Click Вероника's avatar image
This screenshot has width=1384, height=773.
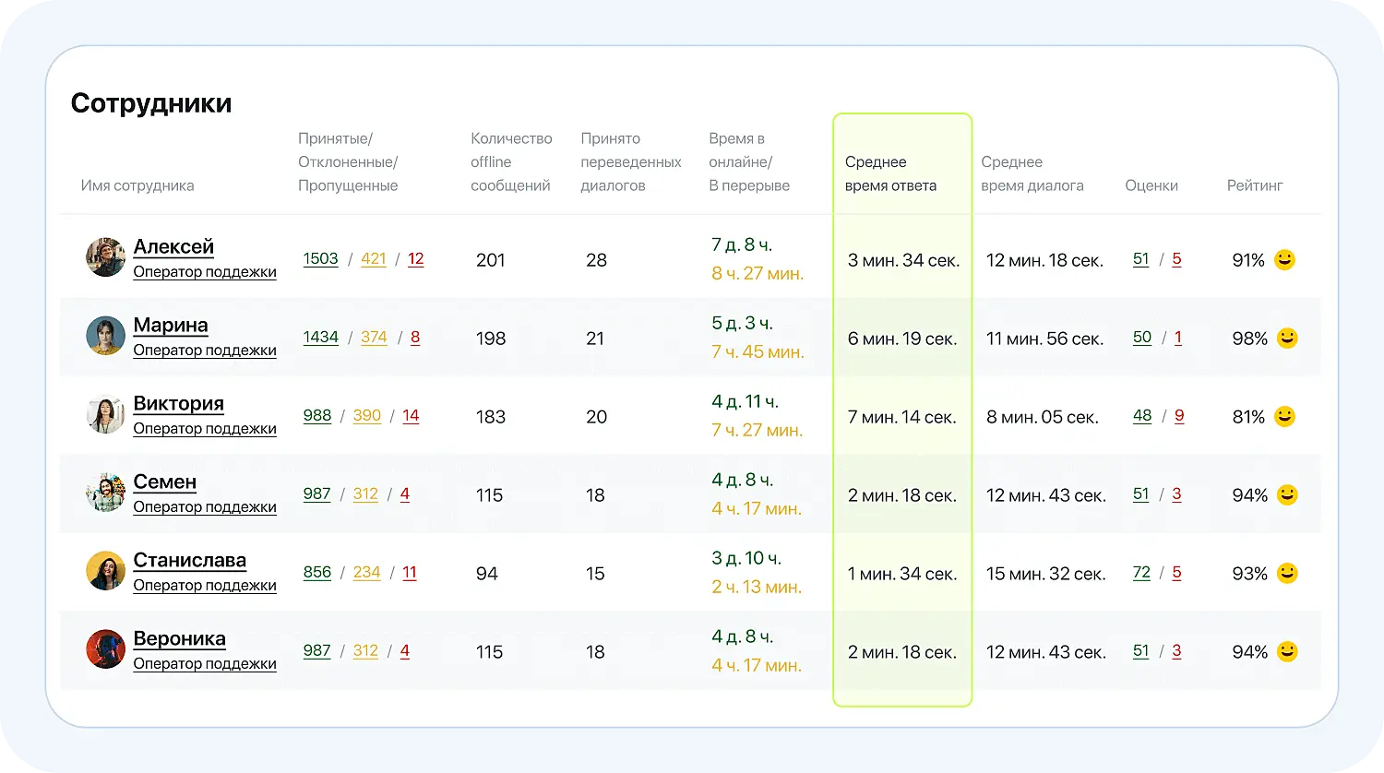point(105,649)
